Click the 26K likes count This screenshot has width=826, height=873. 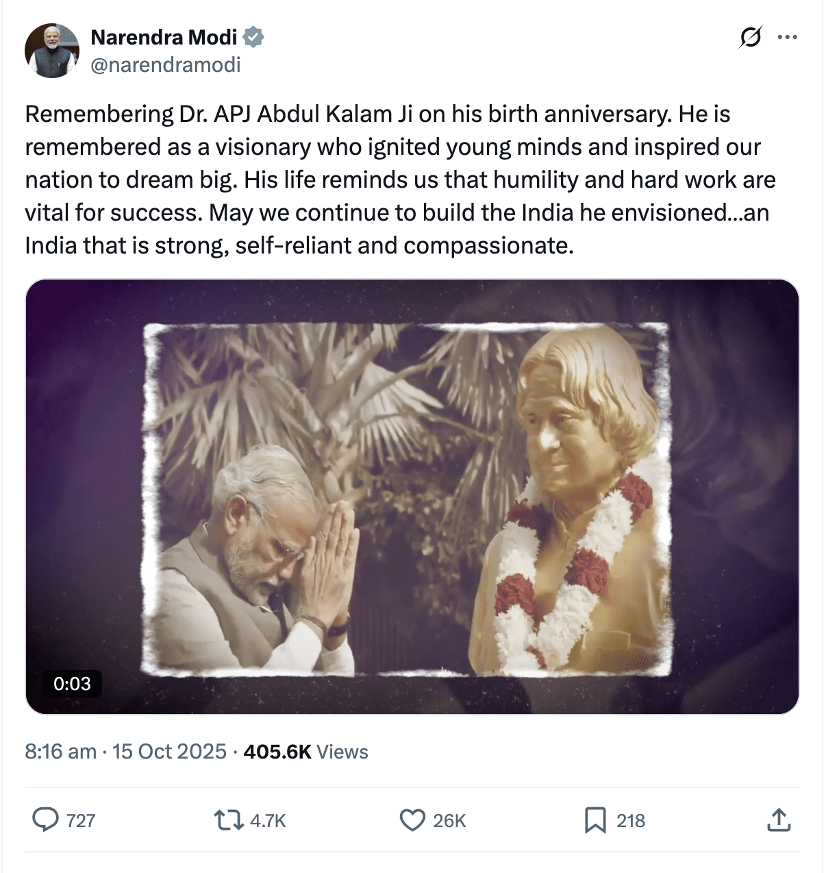coord(449,821)
